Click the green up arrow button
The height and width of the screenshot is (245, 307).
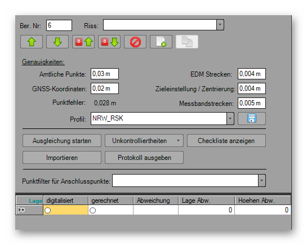click(32, 42)
